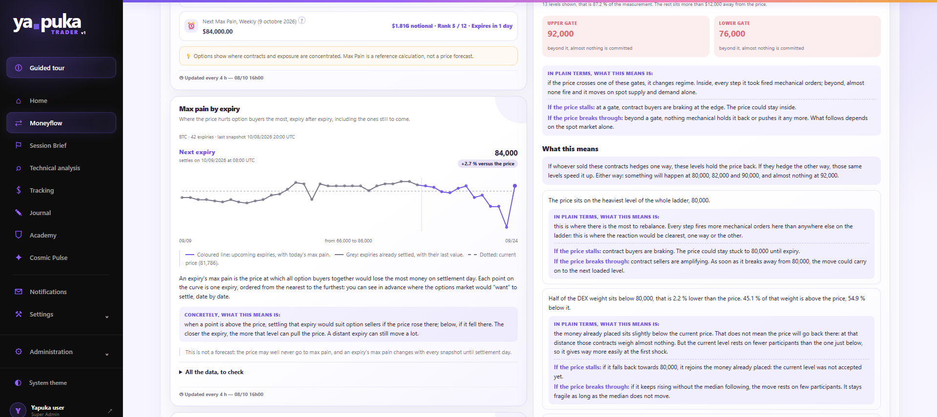
Task: Click the Cosmic Pulse sparkle icon
Action: pyautogui.click(x=19, y=258)
